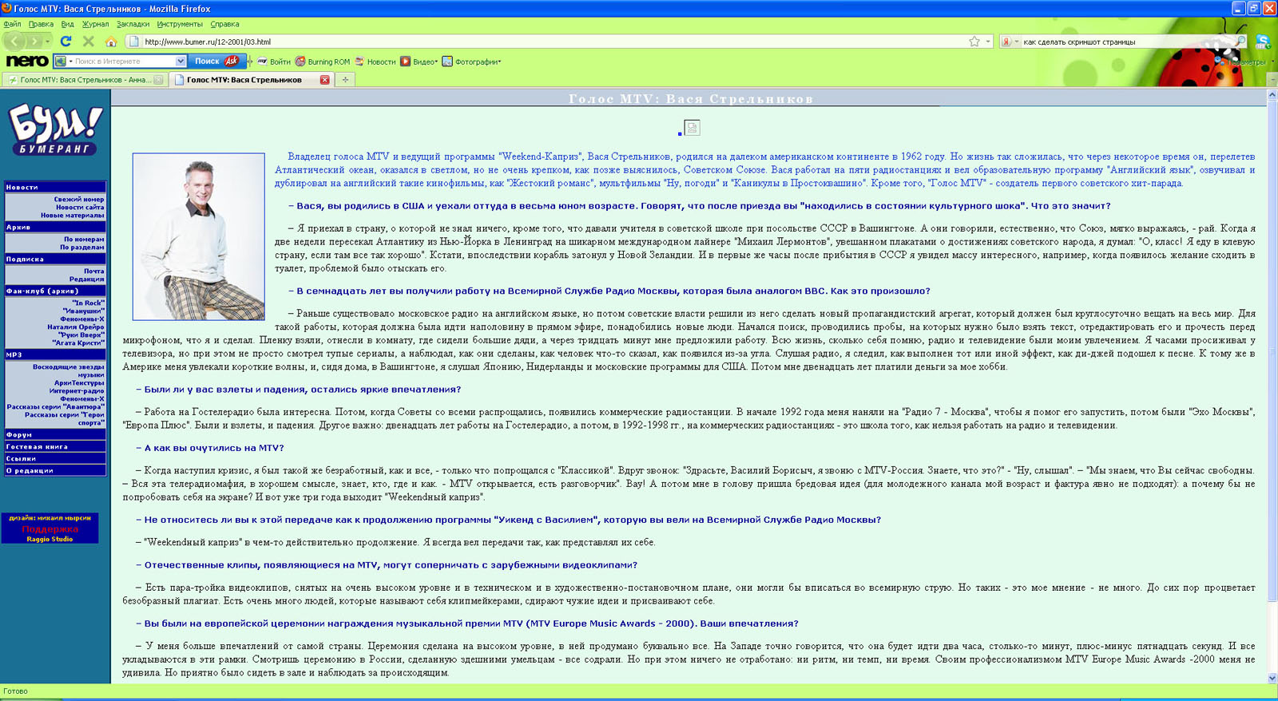1278x701 pixels.
Task: Launch Burning ROM from toolbar
Action: click(323, 61)
